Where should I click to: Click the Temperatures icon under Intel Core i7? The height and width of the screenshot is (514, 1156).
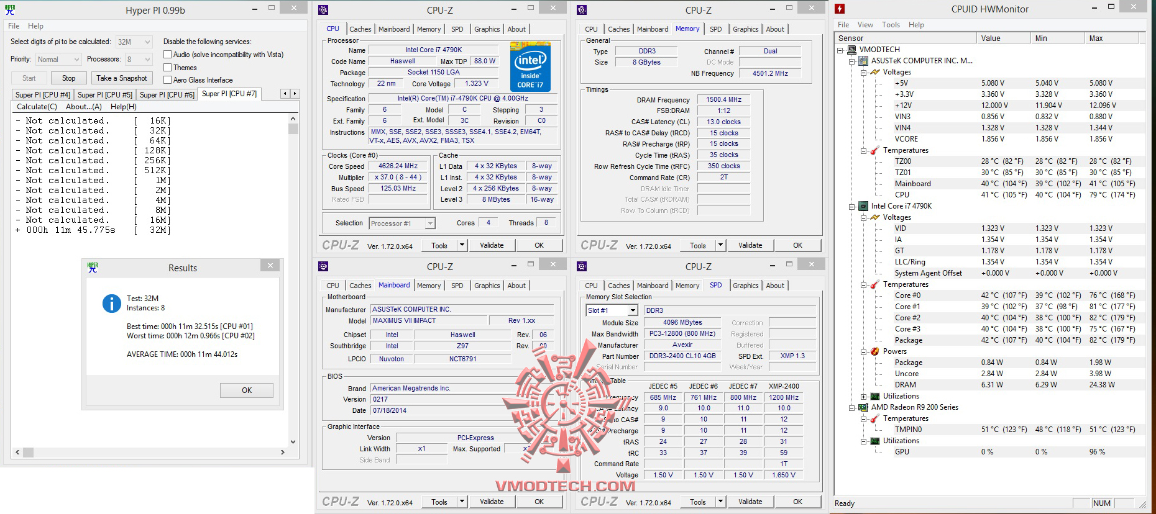pos(875,284)
